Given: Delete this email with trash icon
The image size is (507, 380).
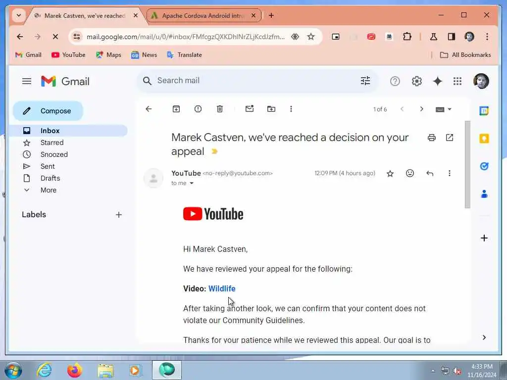Looking at the screenshot, I should tap(219, 109).
